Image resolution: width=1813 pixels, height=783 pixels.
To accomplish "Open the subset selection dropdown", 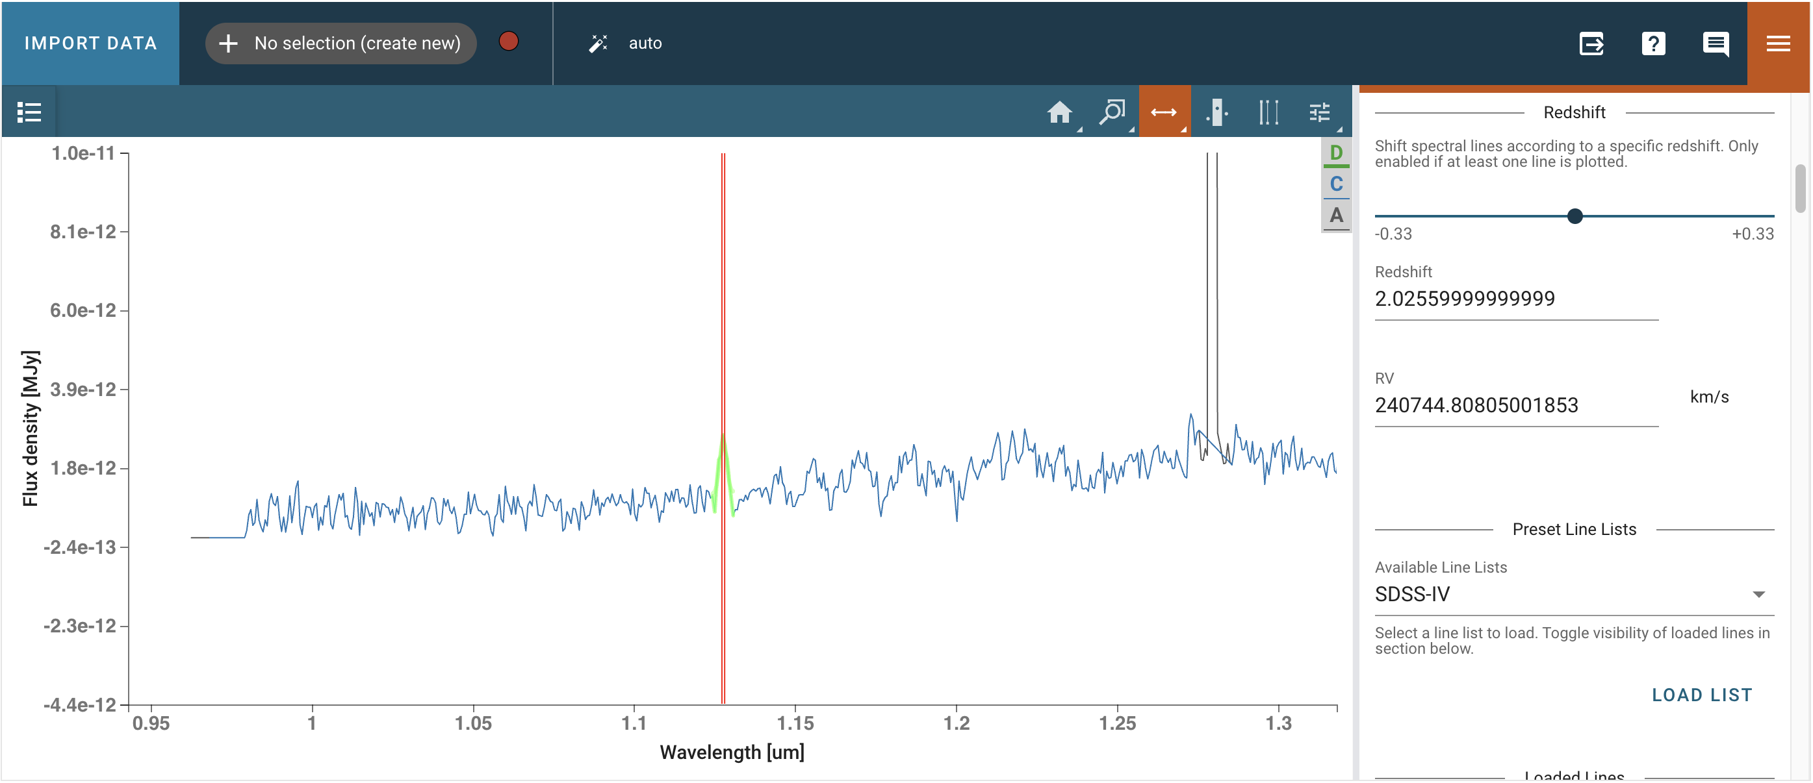I will [x=341, y=43].
